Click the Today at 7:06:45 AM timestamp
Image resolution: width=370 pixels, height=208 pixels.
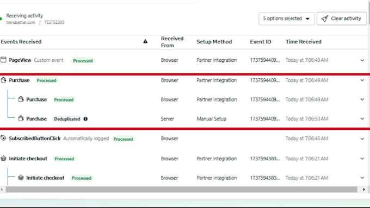click(x=307, y=138)
